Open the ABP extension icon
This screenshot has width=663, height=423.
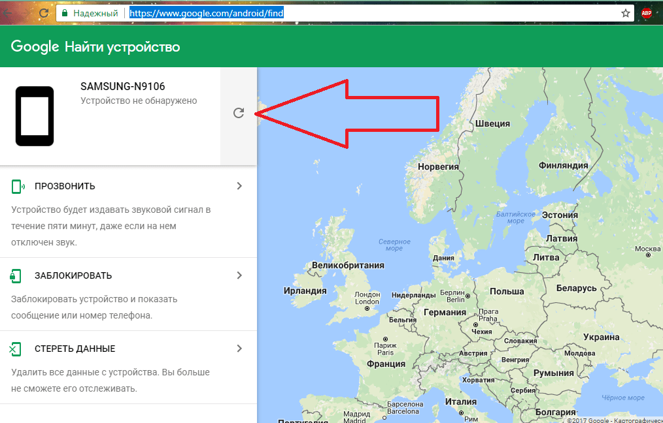point(646,13)
